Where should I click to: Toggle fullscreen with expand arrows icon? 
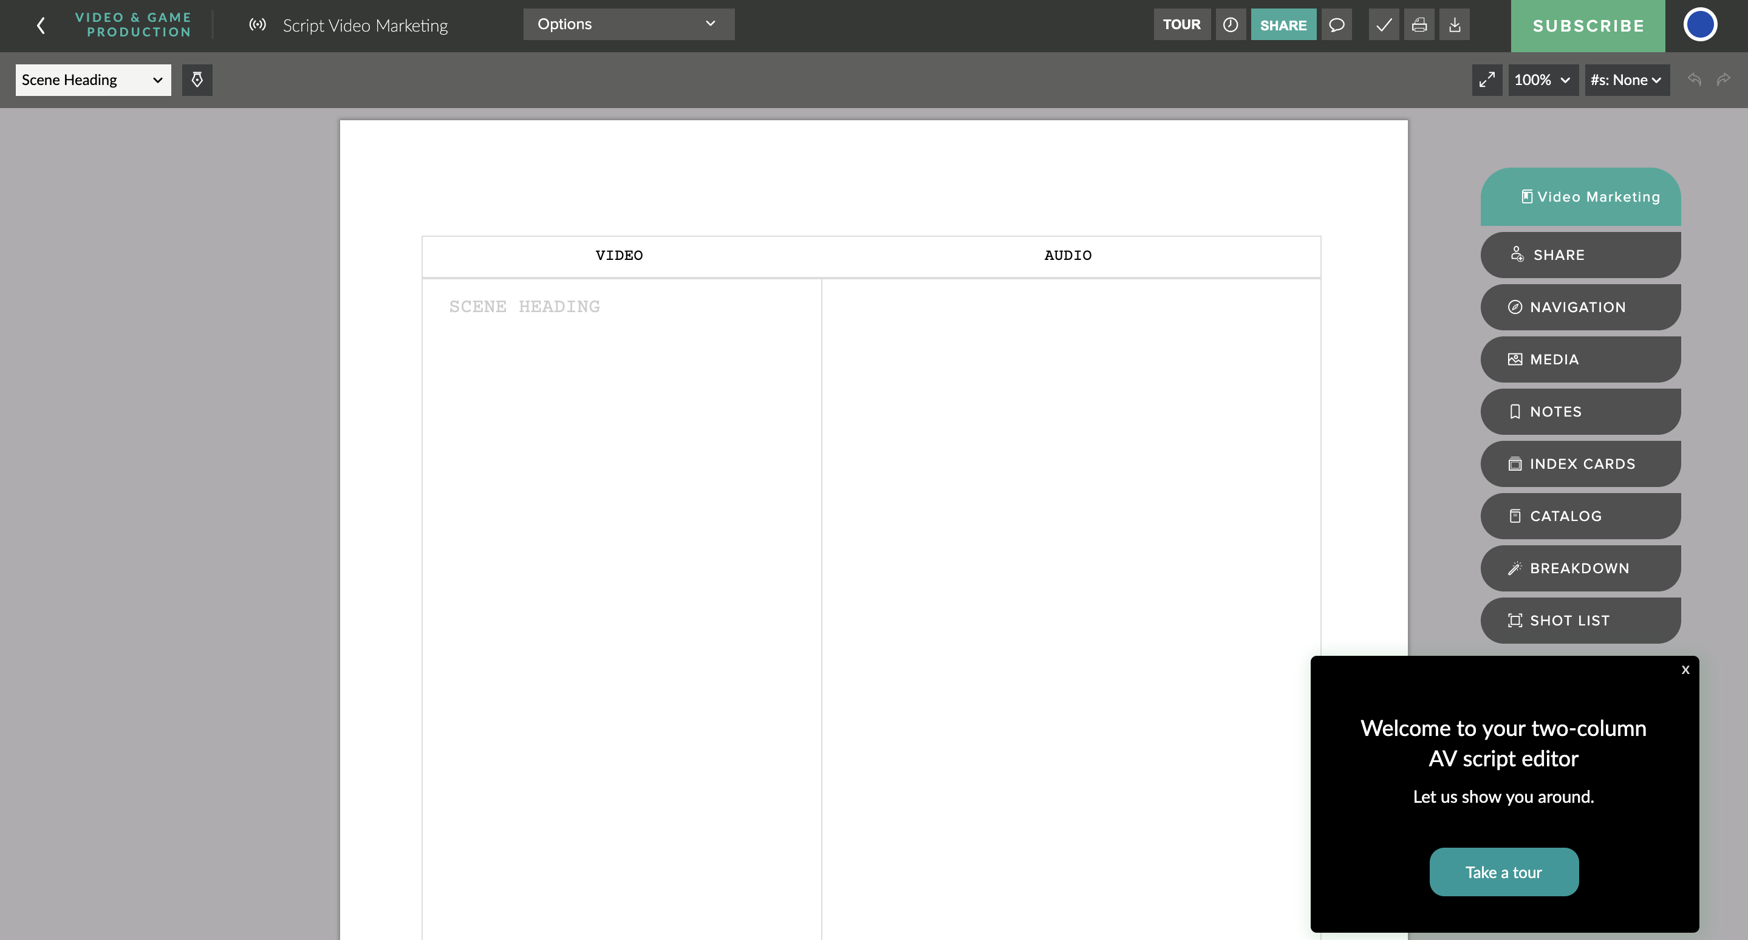click(1487, 80)
